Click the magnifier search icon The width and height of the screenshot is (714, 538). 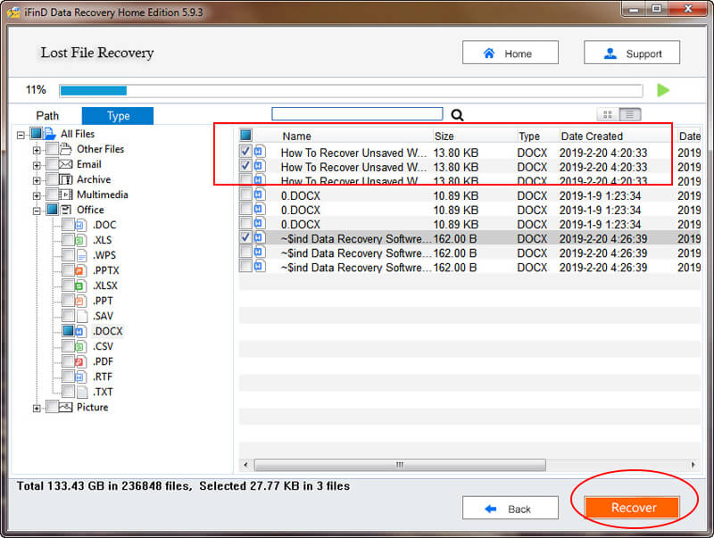tap(457, 115)
